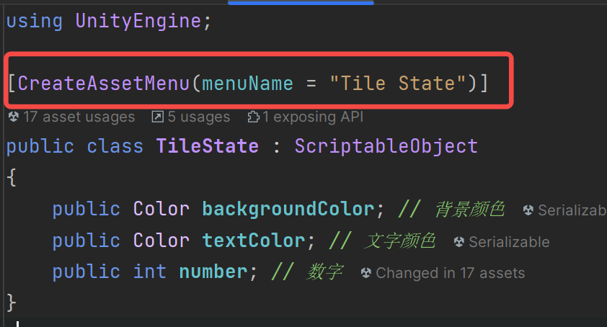Click the TileState class name
The width and height of the screenshot is (607, 327).
coord(208,146)
